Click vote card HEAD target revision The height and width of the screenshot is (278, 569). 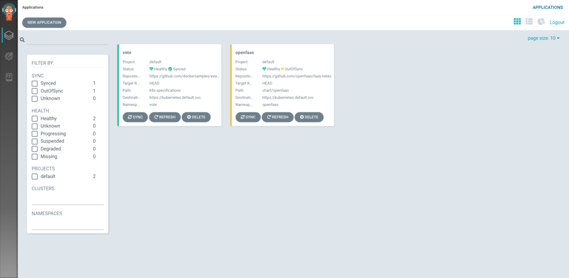[x=154, y=83]
